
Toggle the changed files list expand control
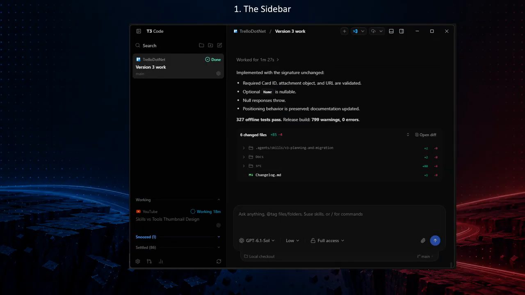(408, 135)
